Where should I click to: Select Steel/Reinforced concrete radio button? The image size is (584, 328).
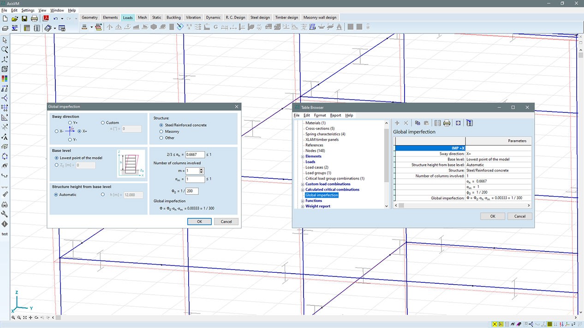tap(161, 125)
